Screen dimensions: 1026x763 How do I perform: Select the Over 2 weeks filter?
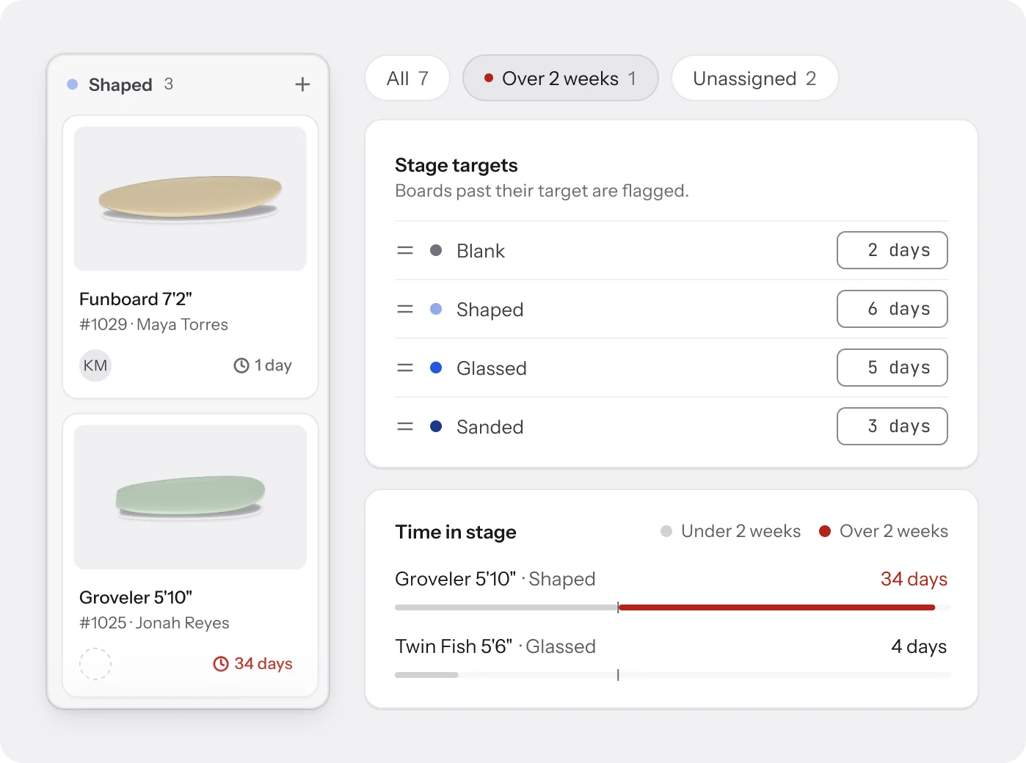coord(561,79)
